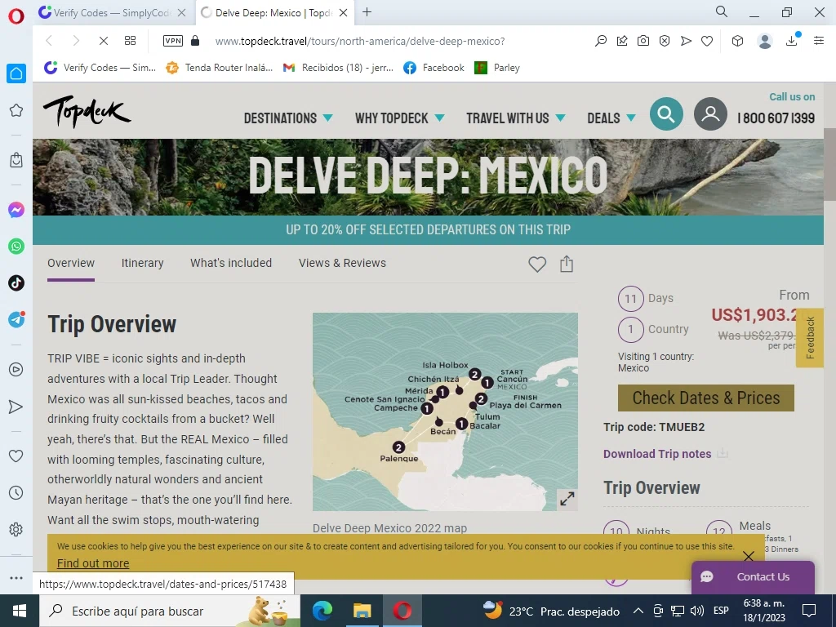The width and height of the screenshot is (836, 627).
Task: Expand the Why Topdeck dropdown menu
Action: coord(399,118)
